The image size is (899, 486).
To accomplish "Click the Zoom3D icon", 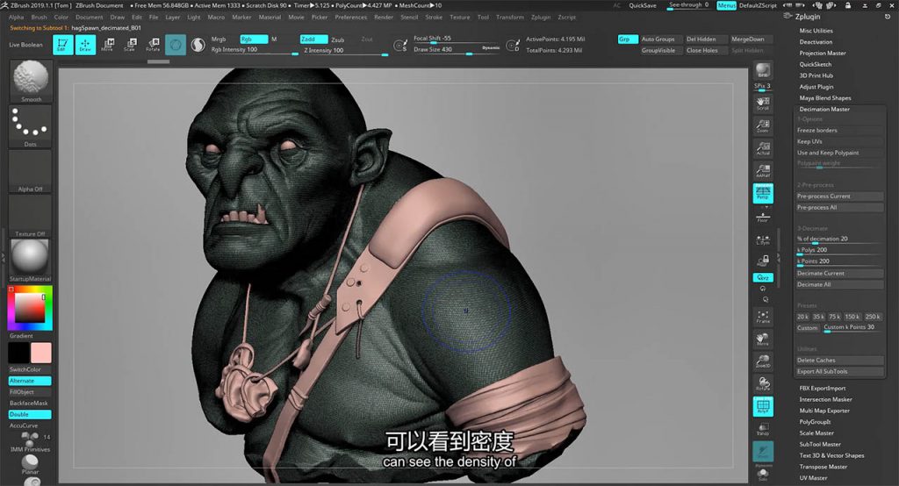I will 763,361.
